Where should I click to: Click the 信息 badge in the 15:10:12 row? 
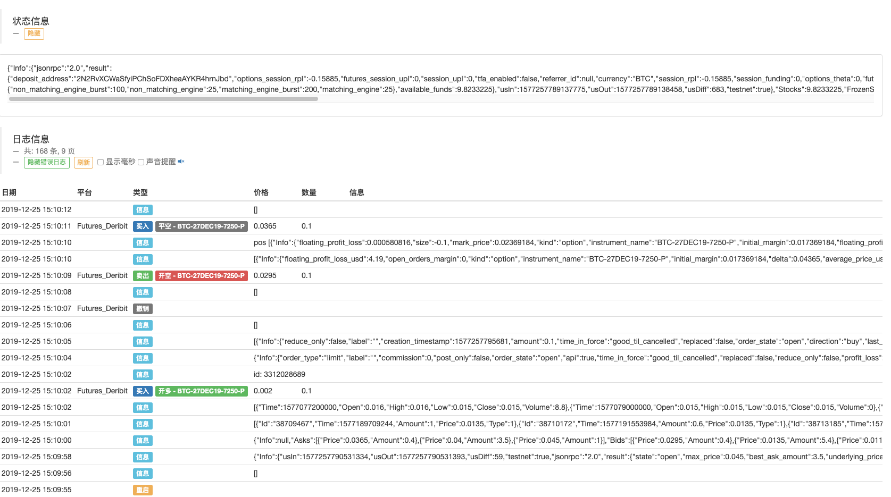(143, 210)
